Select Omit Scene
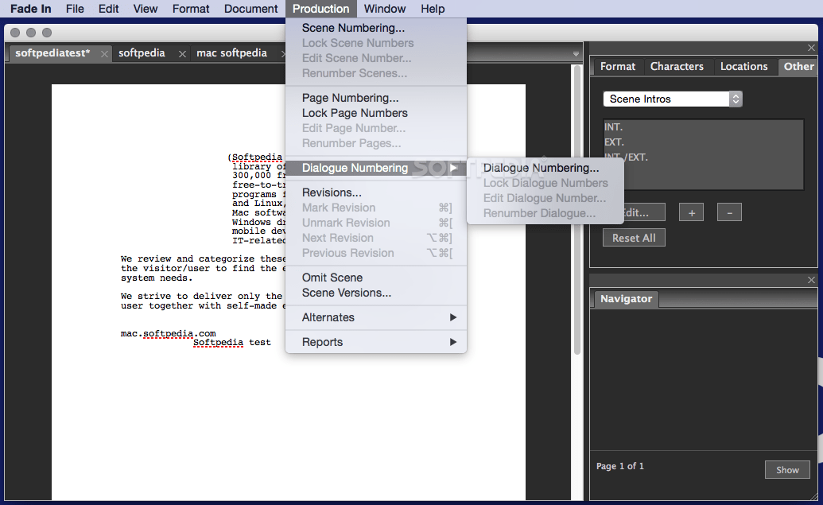 point(376,278)
